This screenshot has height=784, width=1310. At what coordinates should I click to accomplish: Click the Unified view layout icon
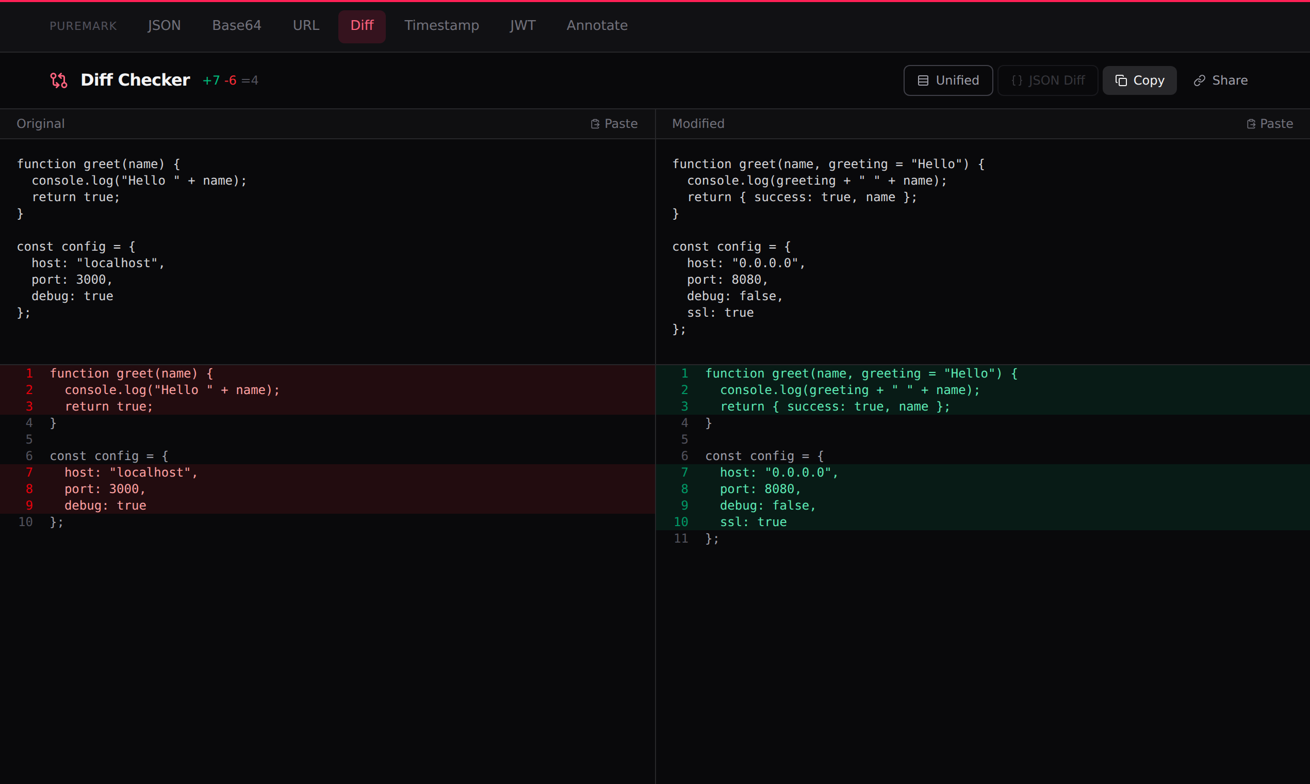point(923,80)
